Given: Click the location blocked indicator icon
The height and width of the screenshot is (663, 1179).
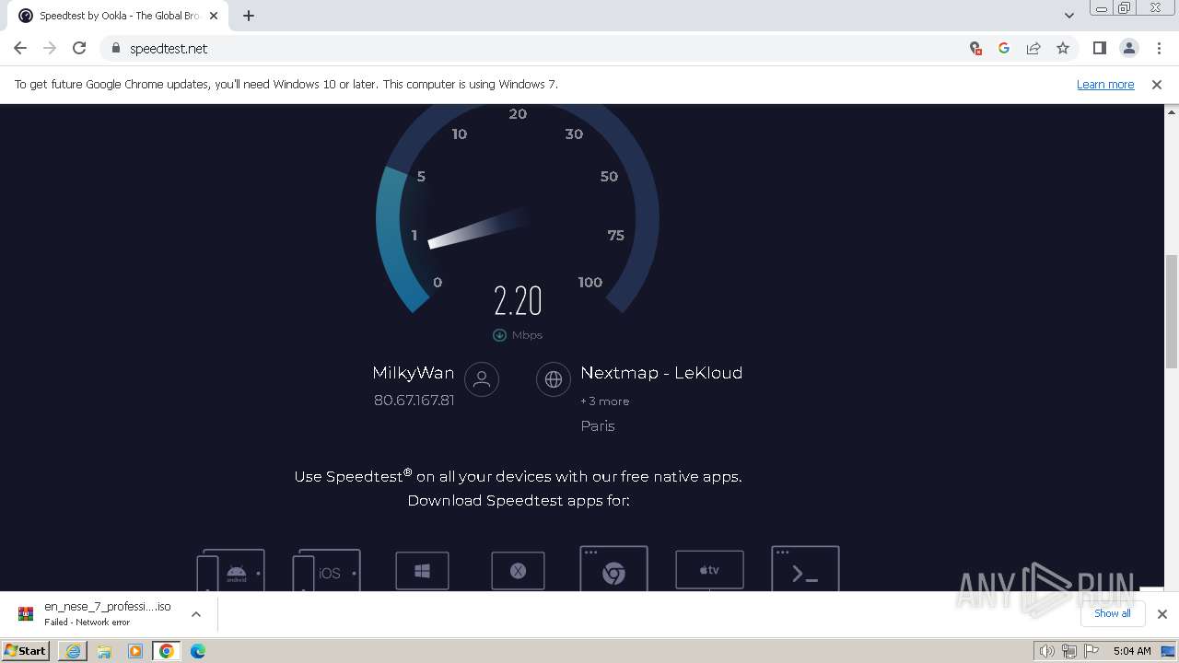Looking at the screenshot, I should [x=975, y=48].
